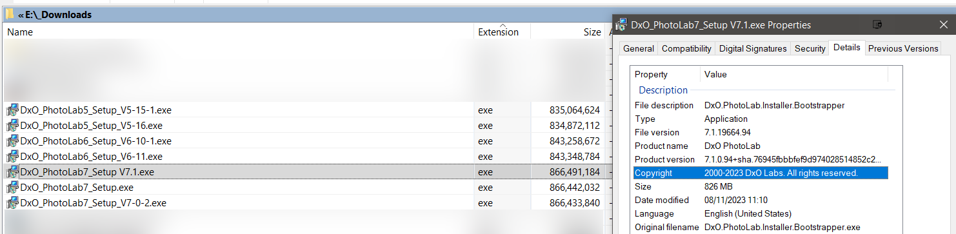Click the folder icon beside E:\_Downloads path
This screenshot has height=234, width=956.
(10, 14)
